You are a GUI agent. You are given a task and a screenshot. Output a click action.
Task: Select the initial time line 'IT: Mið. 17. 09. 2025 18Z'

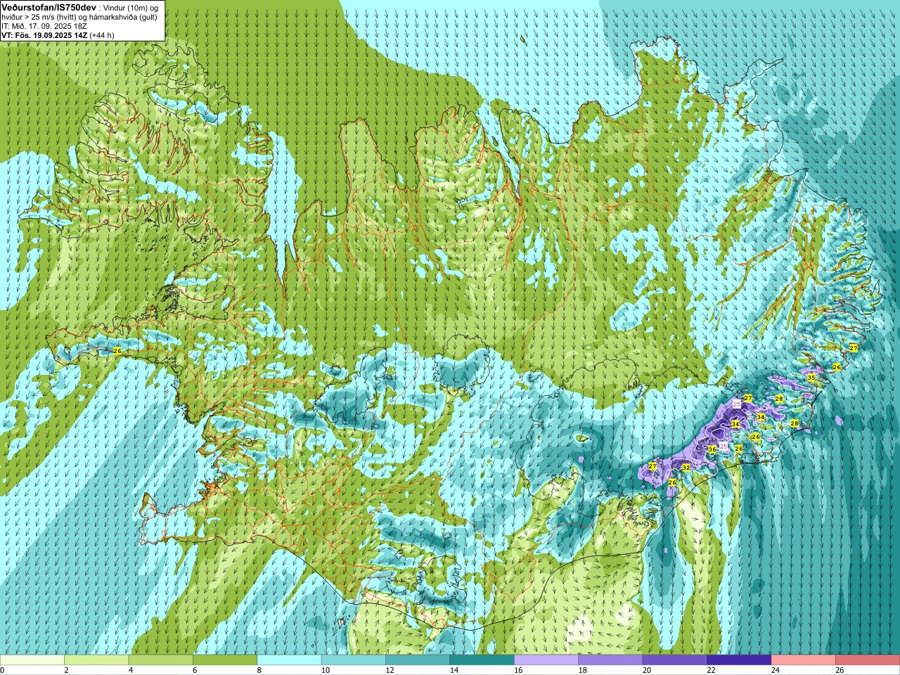click(44, 26)
